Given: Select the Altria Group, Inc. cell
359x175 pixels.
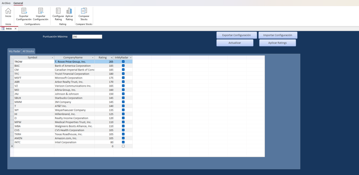Looking at the screenshot, I should coord(74,90).
